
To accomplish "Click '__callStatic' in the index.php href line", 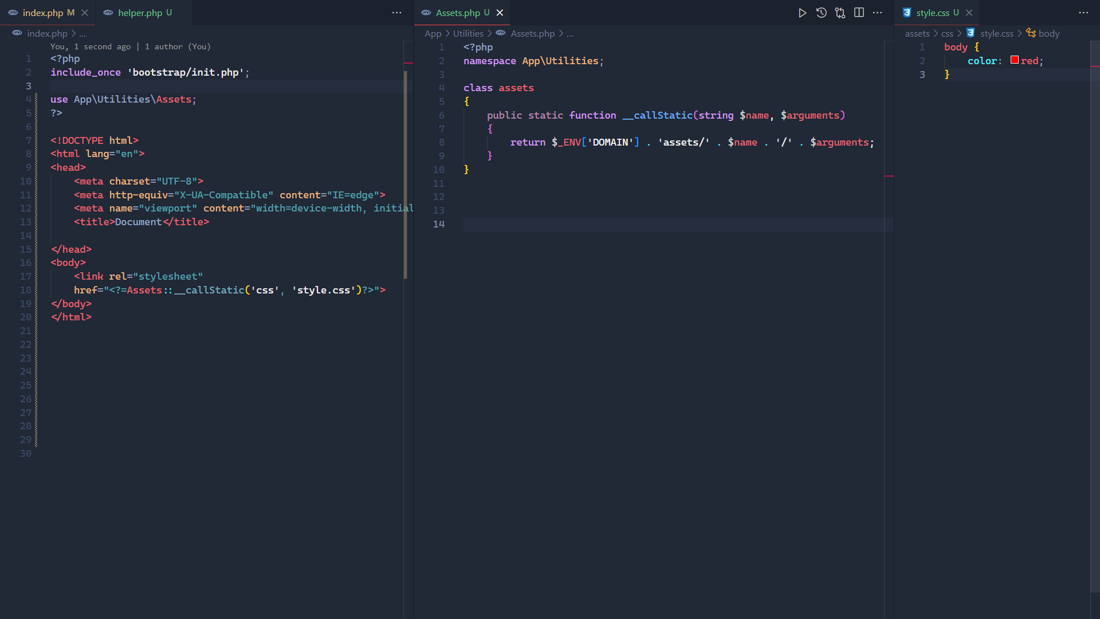I will tap(209, 290).
